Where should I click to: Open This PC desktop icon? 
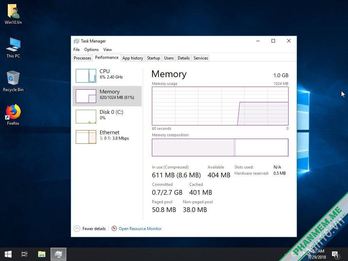coord(13,48)
